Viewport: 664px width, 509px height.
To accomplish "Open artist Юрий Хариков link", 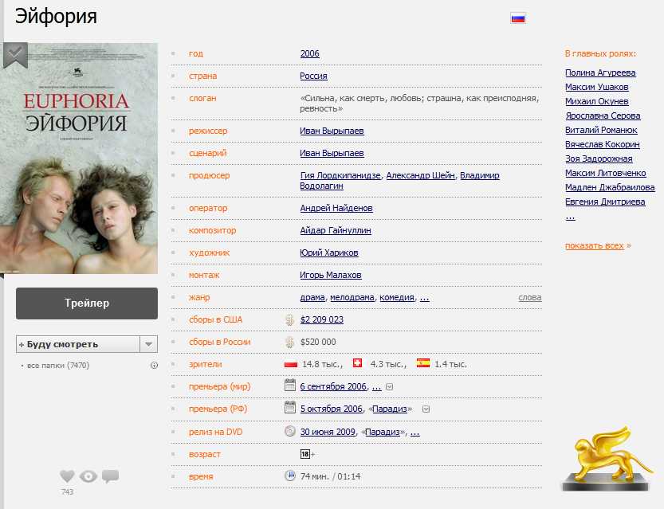I will [329, 253].
